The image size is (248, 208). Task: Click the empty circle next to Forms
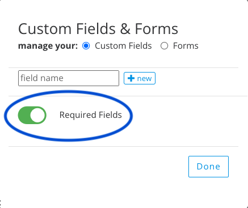pyautogui.click(x=164, y=46)
